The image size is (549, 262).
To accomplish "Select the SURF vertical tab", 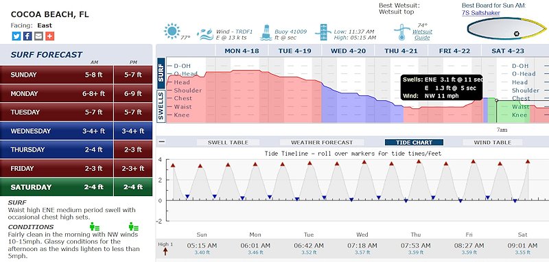I will (161, 73).
